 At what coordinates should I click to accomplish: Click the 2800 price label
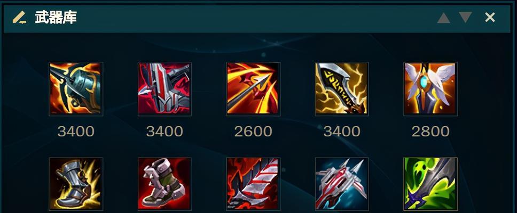430,132
